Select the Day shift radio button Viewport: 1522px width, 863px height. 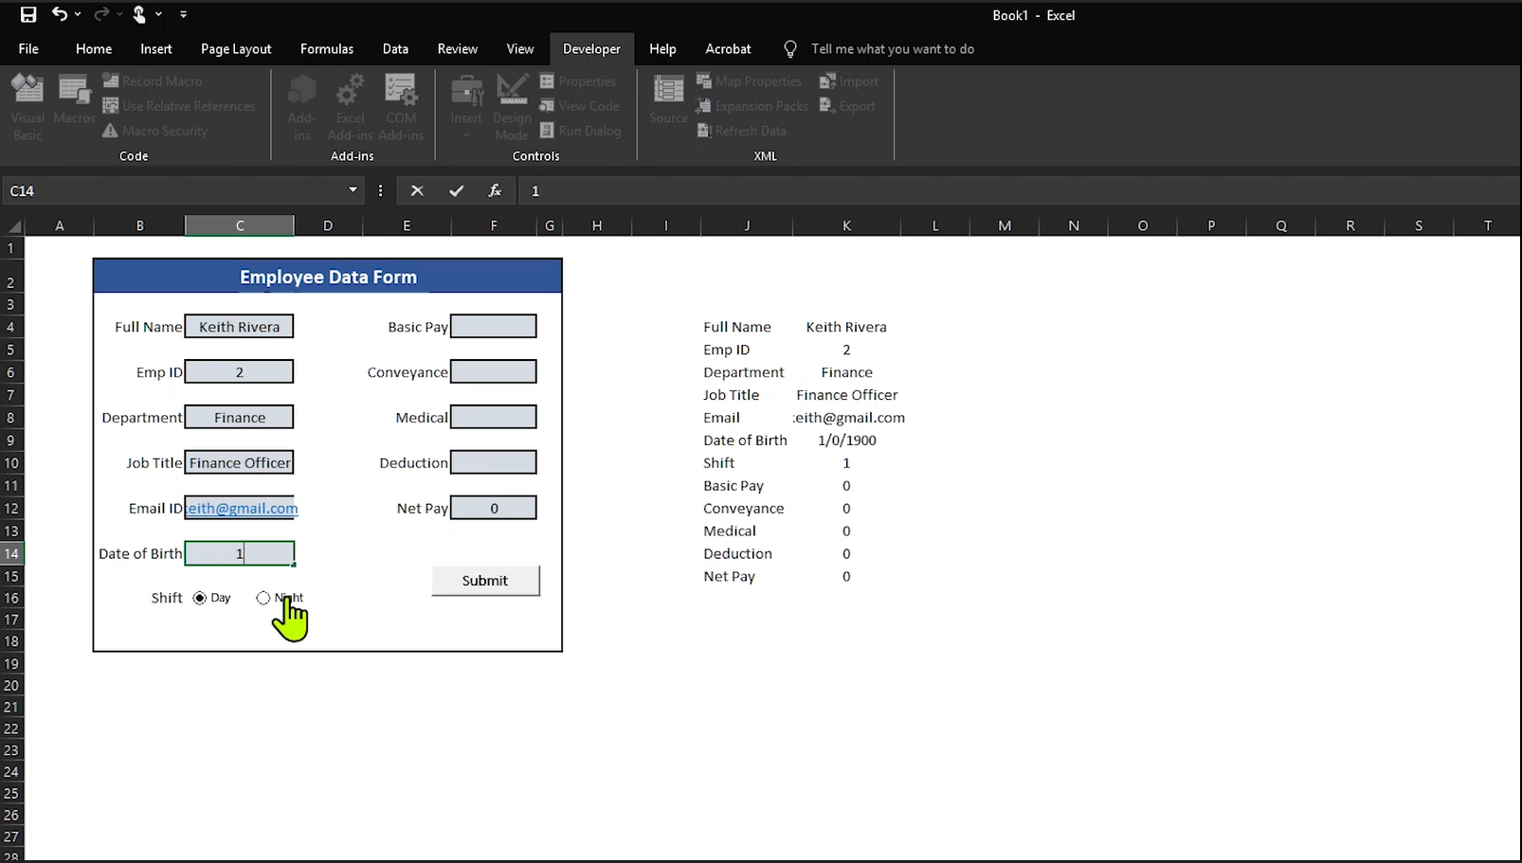200,598
